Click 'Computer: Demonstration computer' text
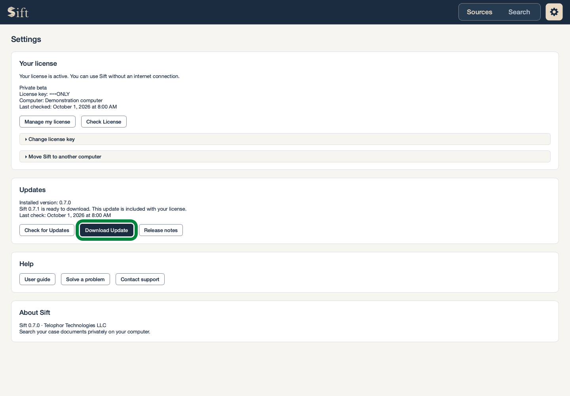 pyautogui.click(x=61, y=100)
